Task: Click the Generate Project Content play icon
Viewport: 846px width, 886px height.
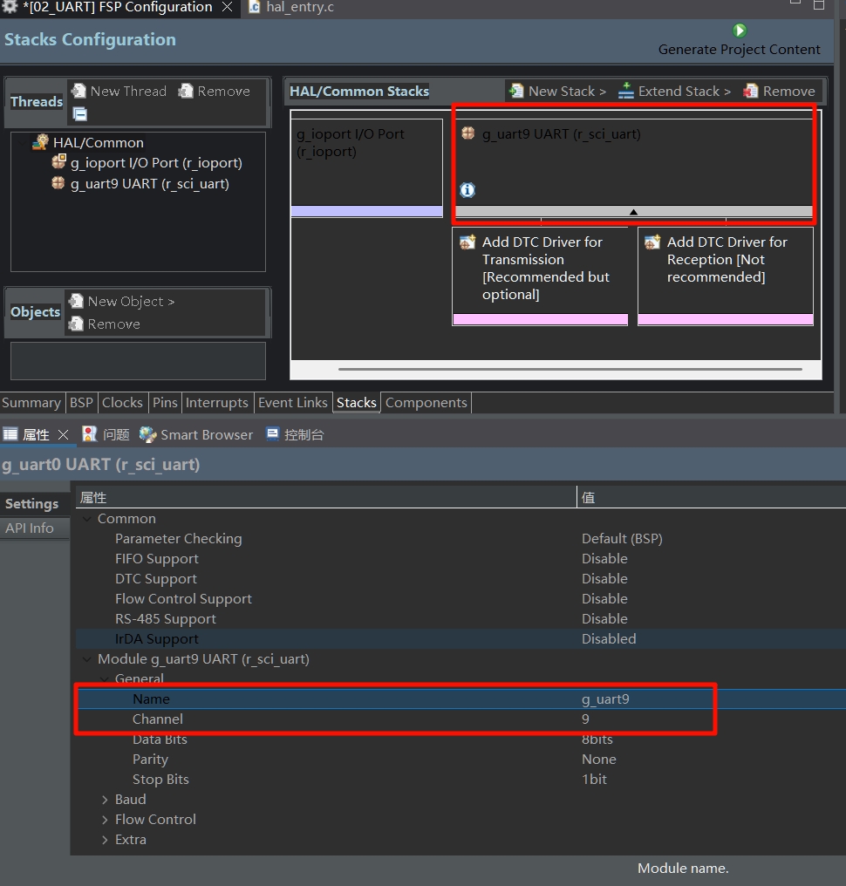Action: click(740, 31)
